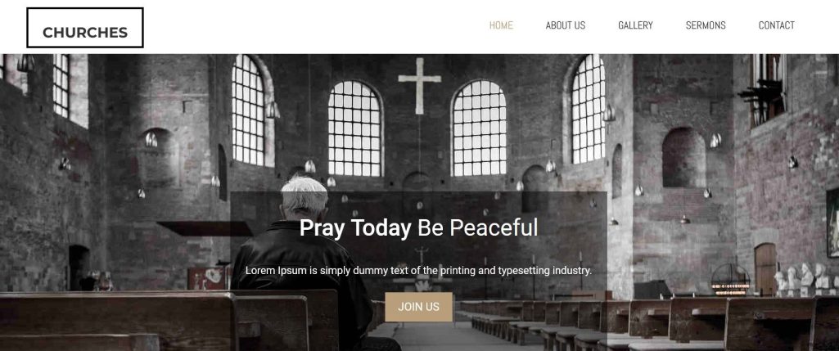Open the GALLERY menu item
Image resolution: width=839 pixels, height=351 pixels.
coord(635,25)
